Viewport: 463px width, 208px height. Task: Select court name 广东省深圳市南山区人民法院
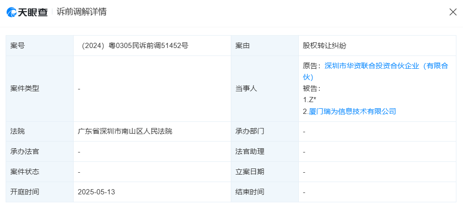click(125, 131)
